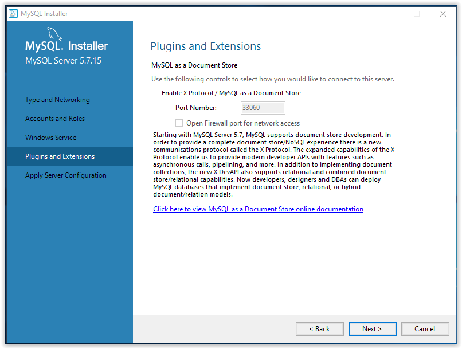Click the MySQL dolphin logo
Image resolution: width=462 pixels, height=349 pixels.
coord(54,34)
